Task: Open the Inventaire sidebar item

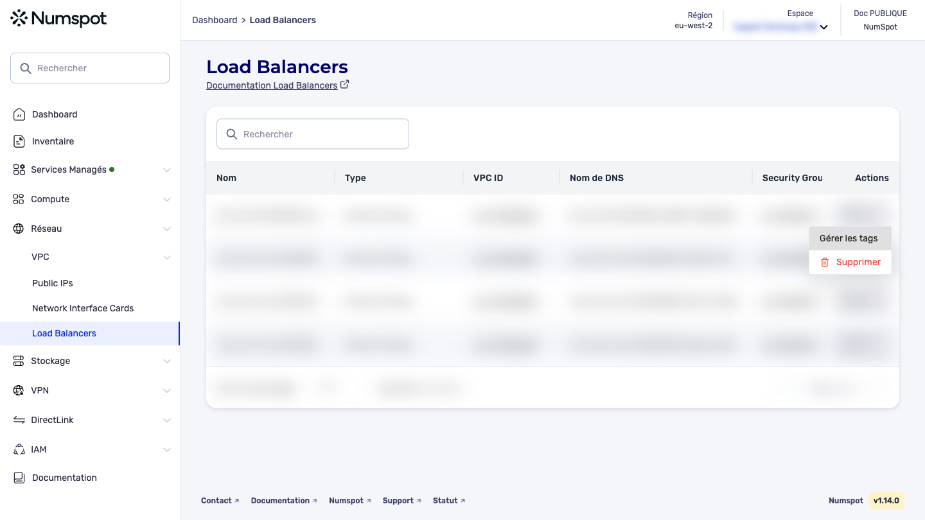Action: click(x=53, y=141)
